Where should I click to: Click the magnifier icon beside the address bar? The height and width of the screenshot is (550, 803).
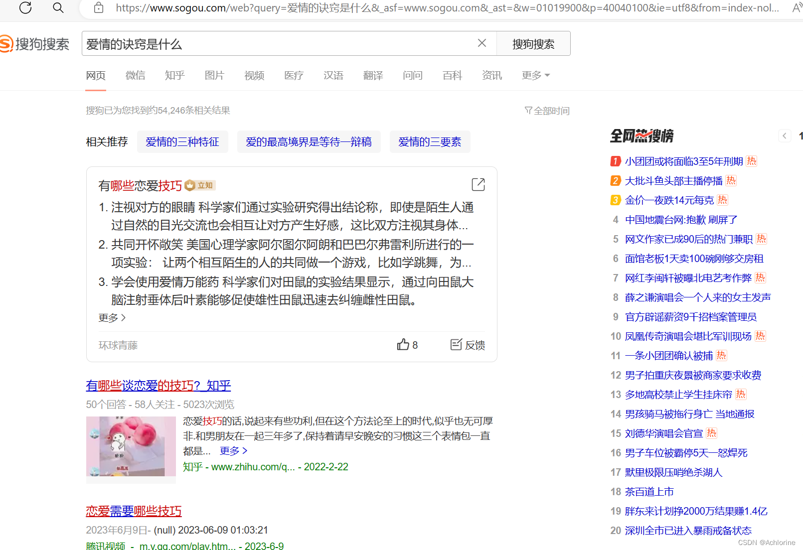58,8
